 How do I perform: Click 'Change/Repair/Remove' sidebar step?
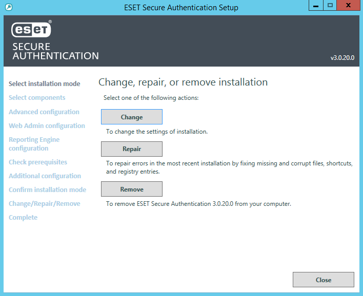pos(45,204)
